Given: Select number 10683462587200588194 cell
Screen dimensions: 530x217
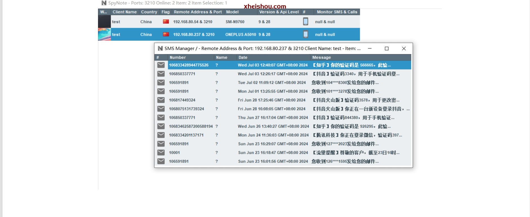Looking at the screenshot, I should (191, 126).
